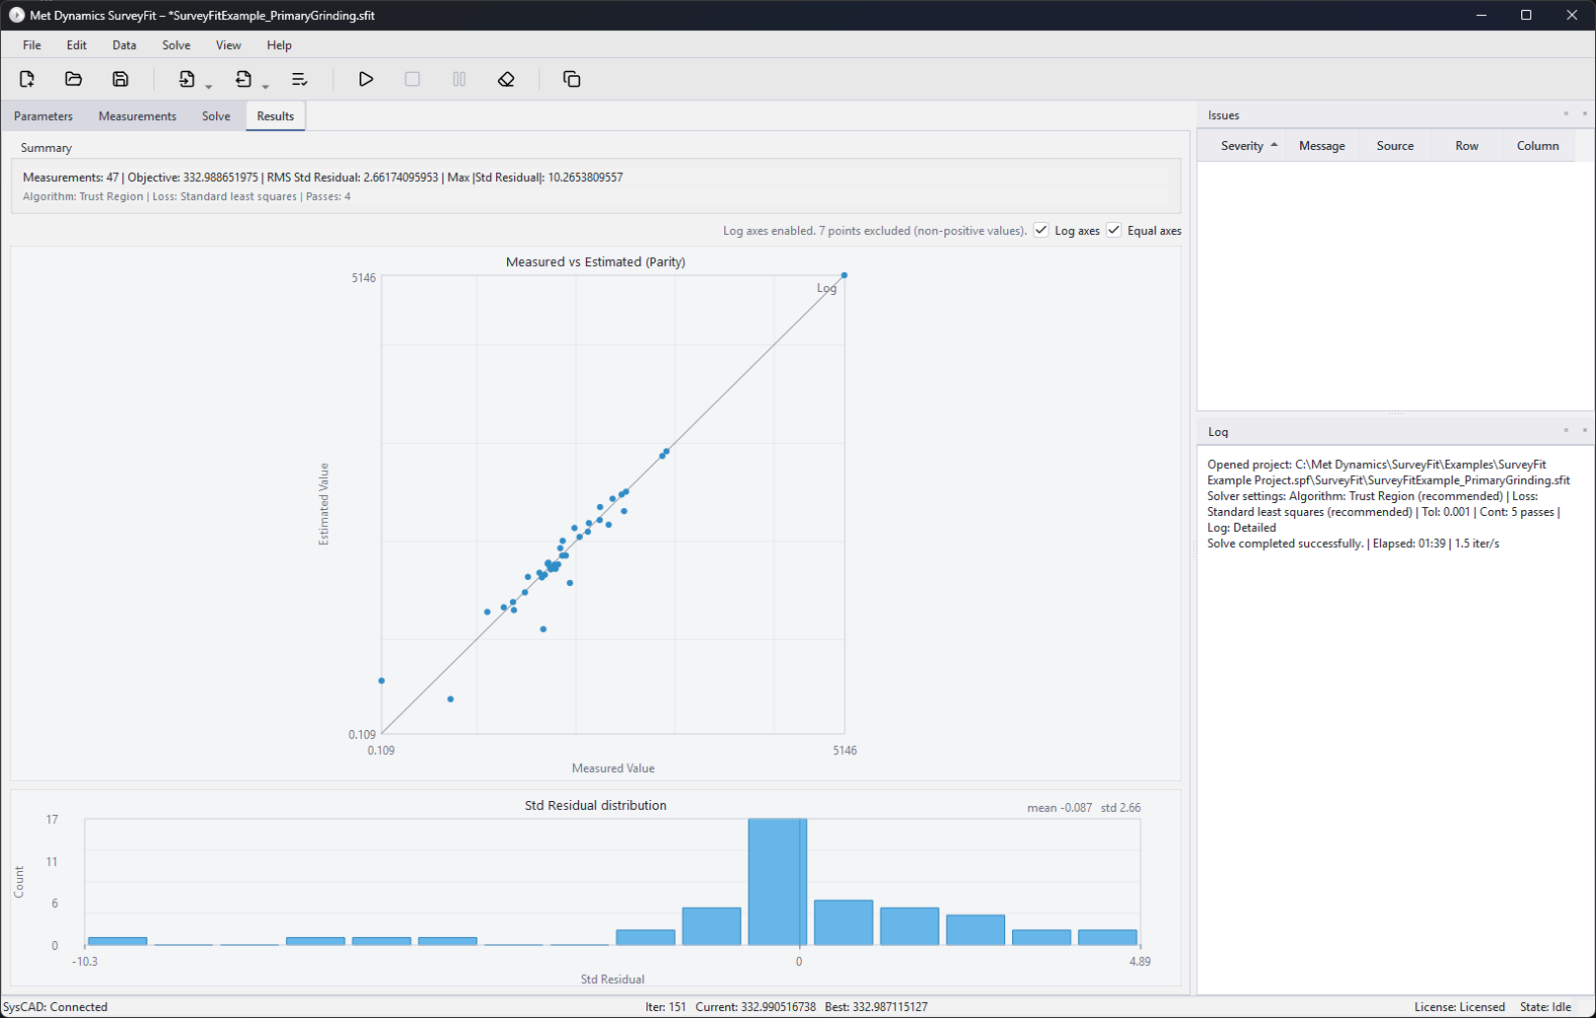Click the tallest bar in the residual histogram
The width and height of the screenshot is (1596, 1018).
[777, 881]
